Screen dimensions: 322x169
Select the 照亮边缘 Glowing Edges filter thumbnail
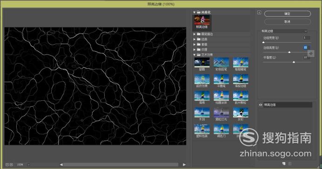pyautogui.click(x=202, y=20)
